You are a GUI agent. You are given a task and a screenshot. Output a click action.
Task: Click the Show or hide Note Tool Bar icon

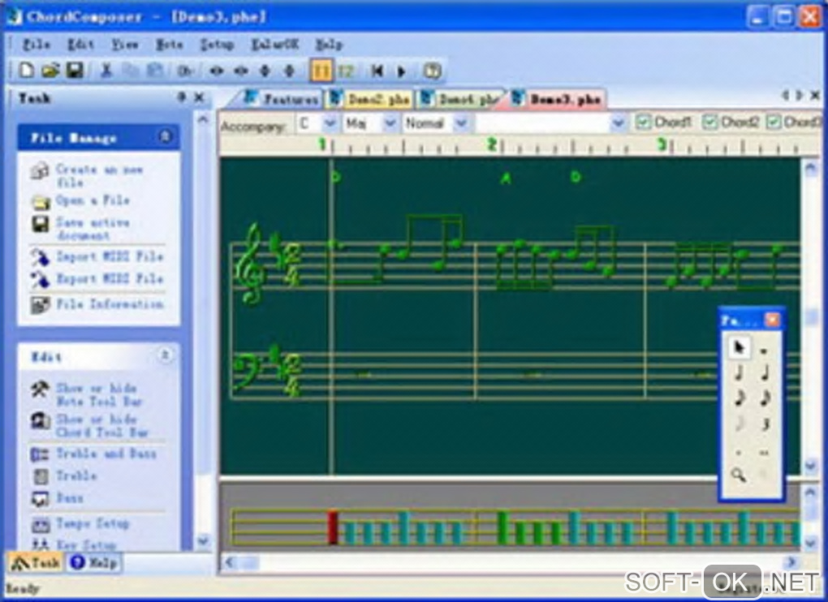tap(40, 389)
